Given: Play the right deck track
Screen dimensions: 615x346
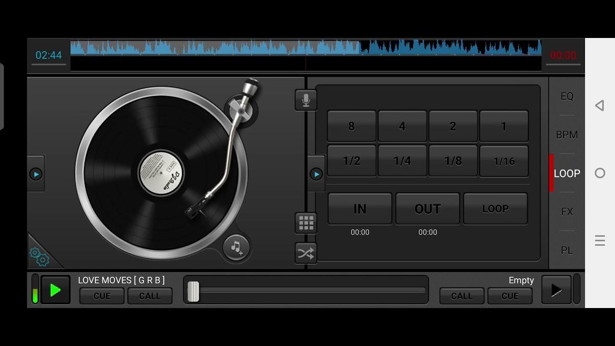Looking at the screenshot, I should (556, 290).
